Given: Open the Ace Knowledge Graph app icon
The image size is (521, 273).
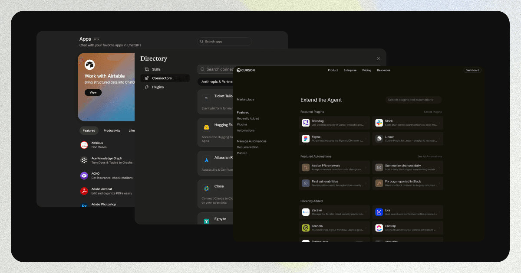Looking at the screenshot, I should point(84,160).
